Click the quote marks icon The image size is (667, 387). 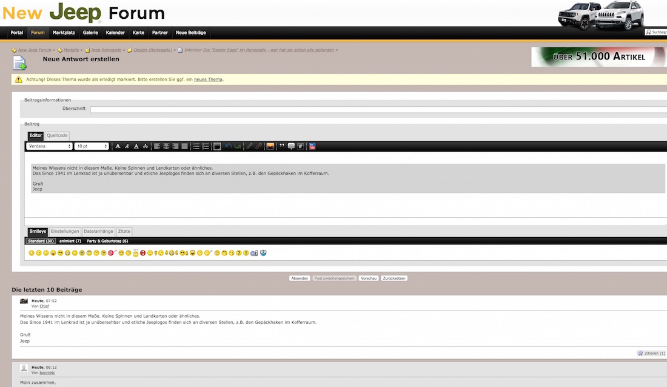click(282, 146)
